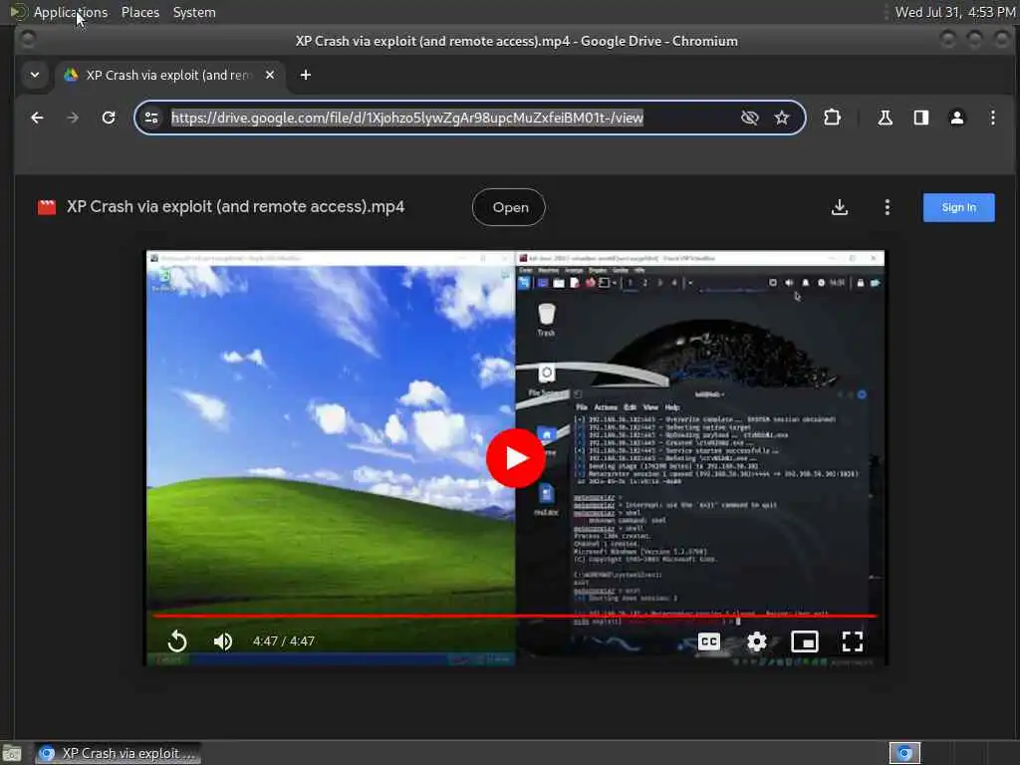Expand the tab search dropdown
Image resolution: width=1020 pixels, height=765 pixels.
coord(35,75)
